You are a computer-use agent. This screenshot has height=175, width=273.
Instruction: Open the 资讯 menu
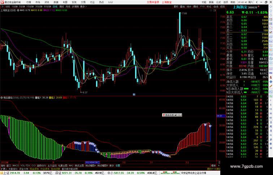(x=47, y=2)
